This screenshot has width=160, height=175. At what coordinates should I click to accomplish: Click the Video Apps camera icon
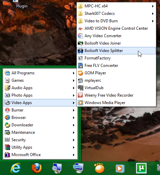[7, 103]
